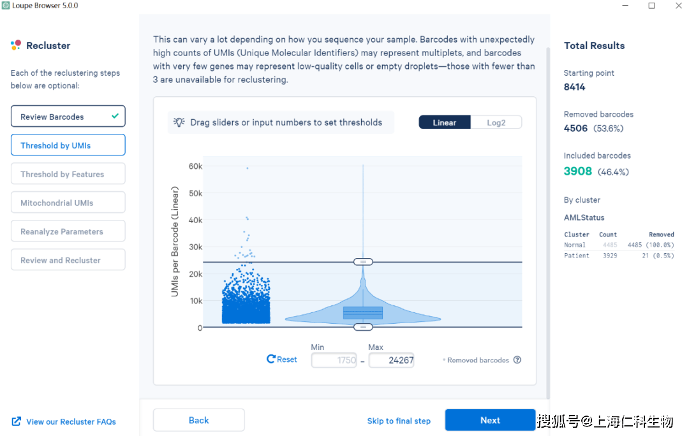Click the Max UMI threshold input field
This screenshot has height=436, width=689.
coord(391,360)
